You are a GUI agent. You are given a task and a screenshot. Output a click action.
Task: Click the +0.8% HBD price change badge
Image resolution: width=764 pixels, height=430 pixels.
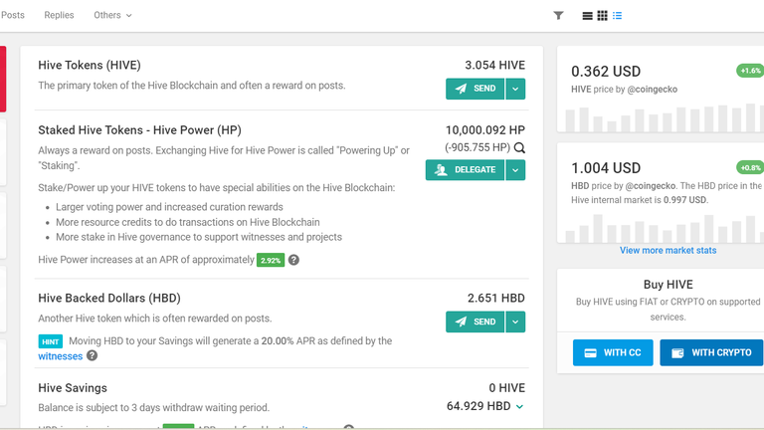[x=750, y=167]
